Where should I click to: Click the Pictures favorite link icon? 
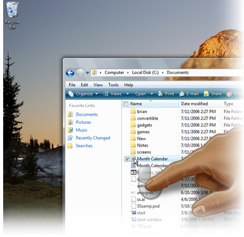point(70,122)
